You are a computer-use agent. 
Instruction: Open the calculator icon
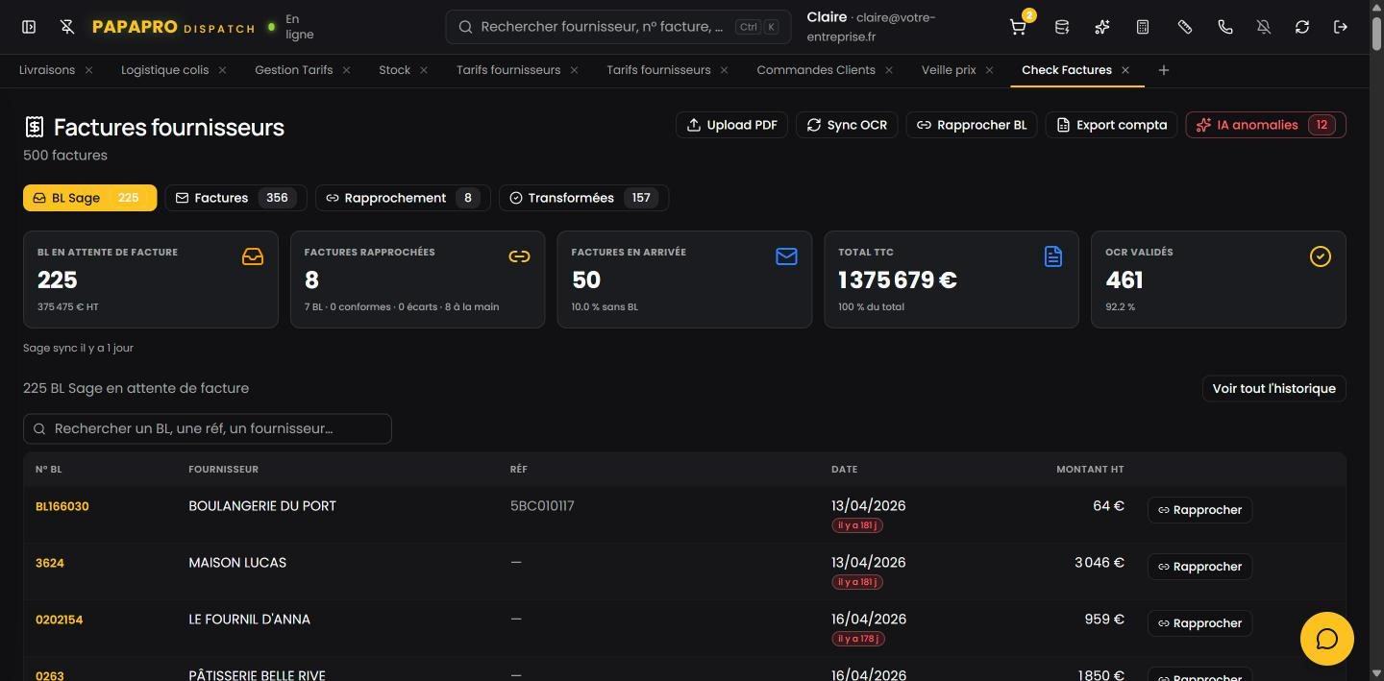coord(1143,27)
